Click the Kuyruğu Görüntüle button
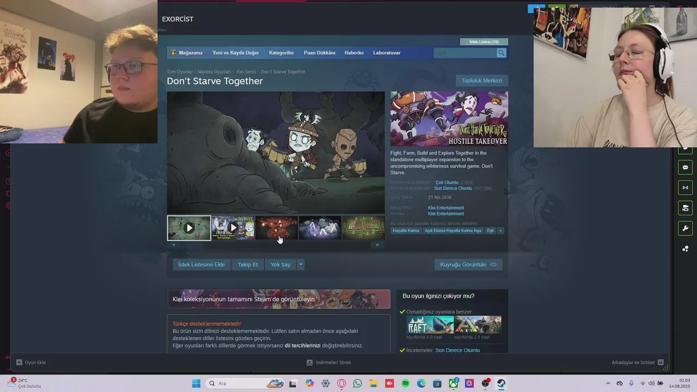This screenshot has width=697, height=392. tap(468, 265)
